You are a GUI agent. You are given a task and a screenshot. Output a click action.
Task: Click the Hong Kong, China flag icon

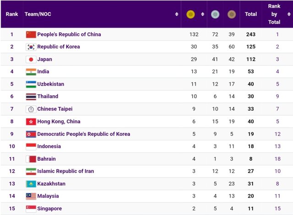31,122
